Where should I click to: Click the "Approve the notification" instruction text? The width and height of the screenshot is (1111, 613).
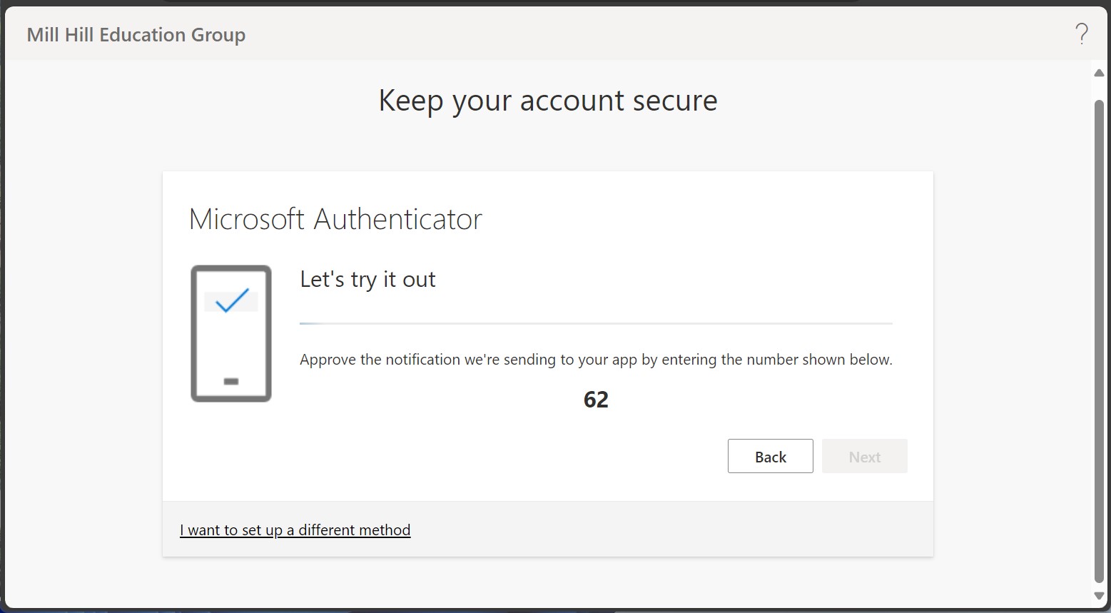coord(596,360)
